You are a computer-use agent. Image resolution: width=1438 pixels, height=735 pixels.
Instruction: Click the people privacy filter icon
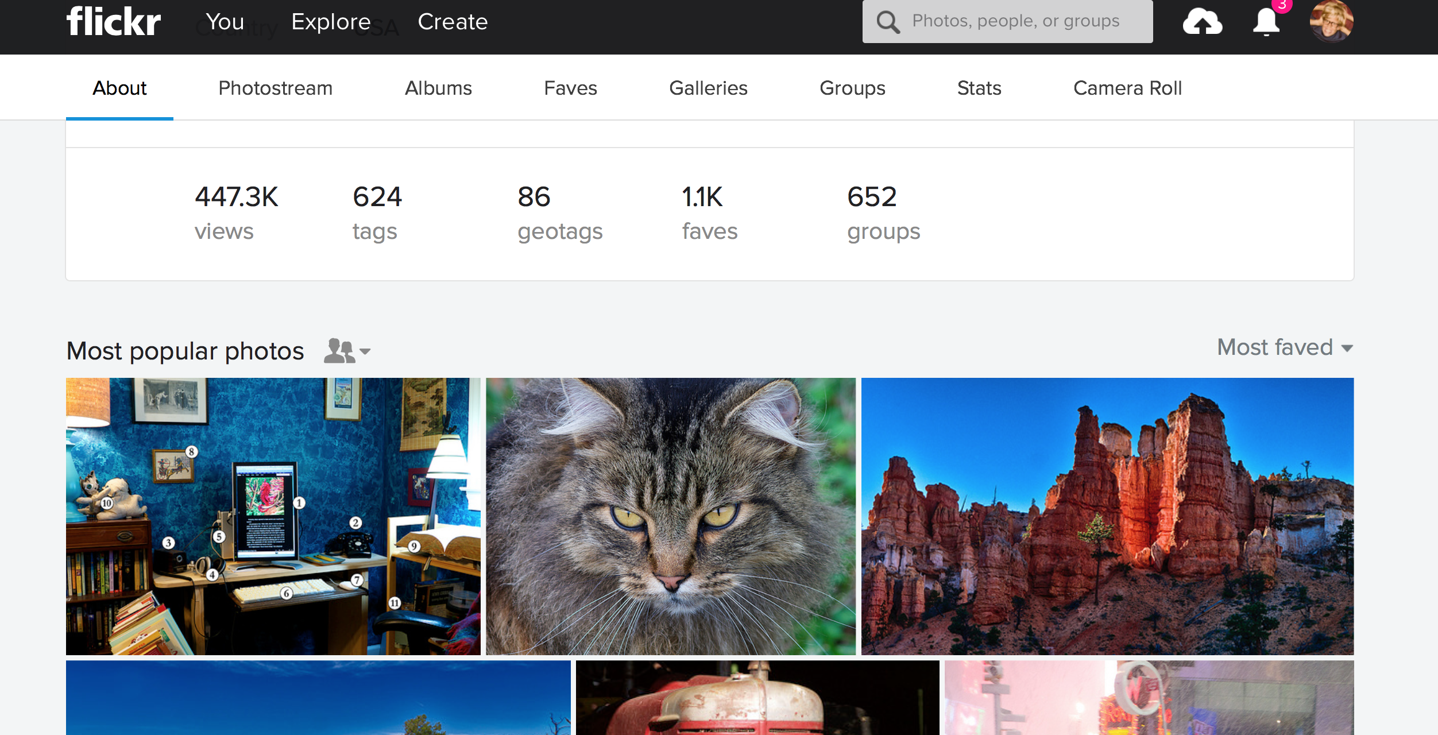347,350
